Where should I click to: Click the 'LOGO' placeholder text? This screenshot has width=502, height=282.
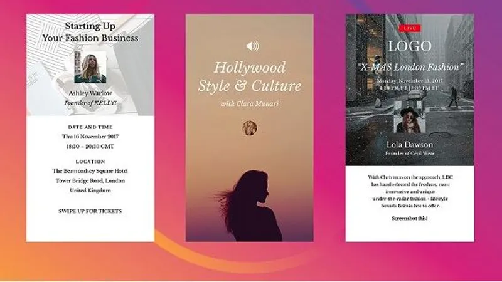pos(410,46)
